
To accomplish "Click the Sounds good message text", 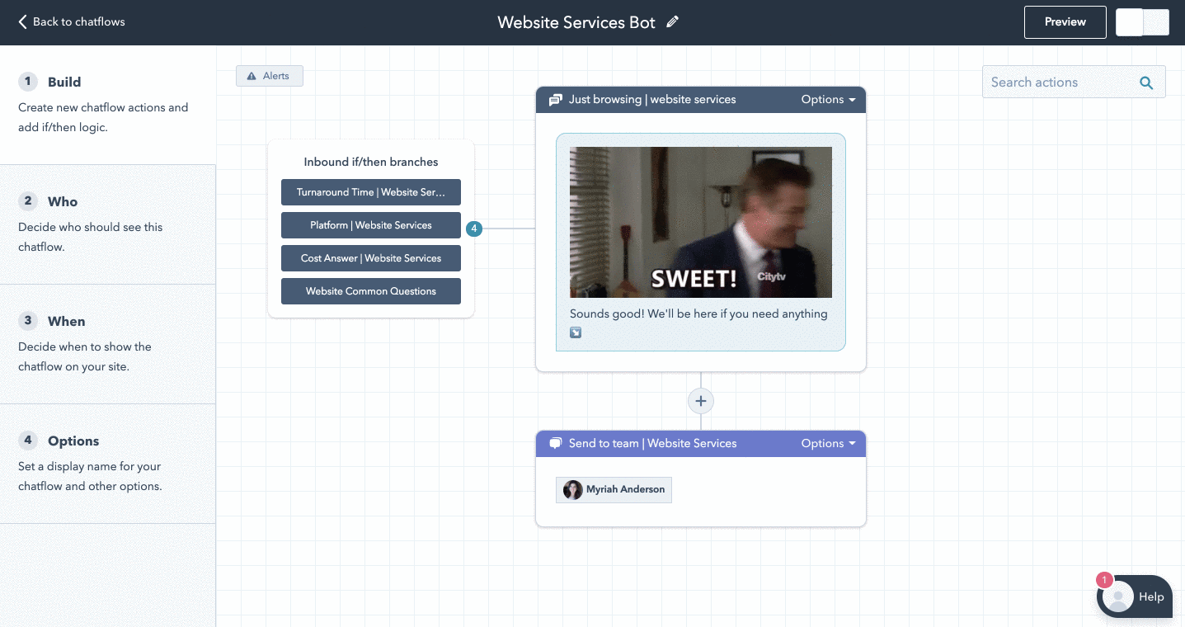I will [x=698, y=314].
